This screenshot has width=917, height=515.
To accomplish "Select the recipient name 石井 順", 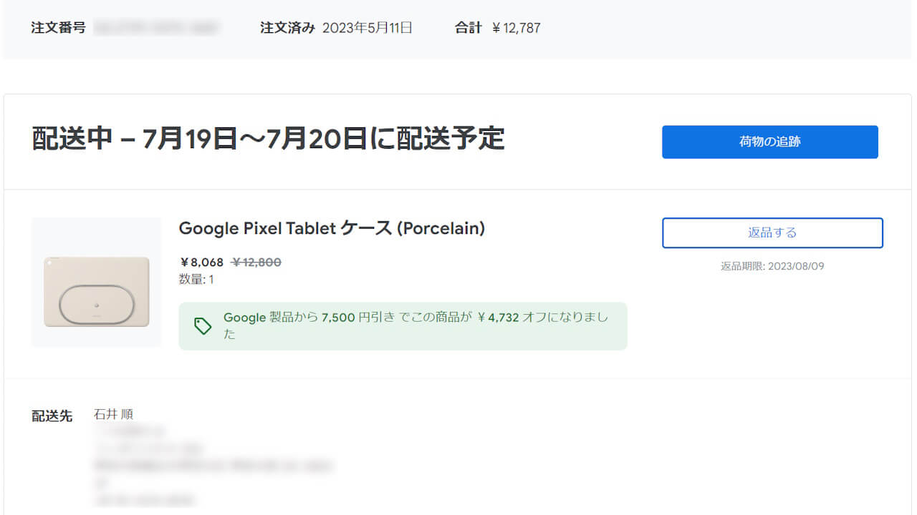I will pos(115,413).
